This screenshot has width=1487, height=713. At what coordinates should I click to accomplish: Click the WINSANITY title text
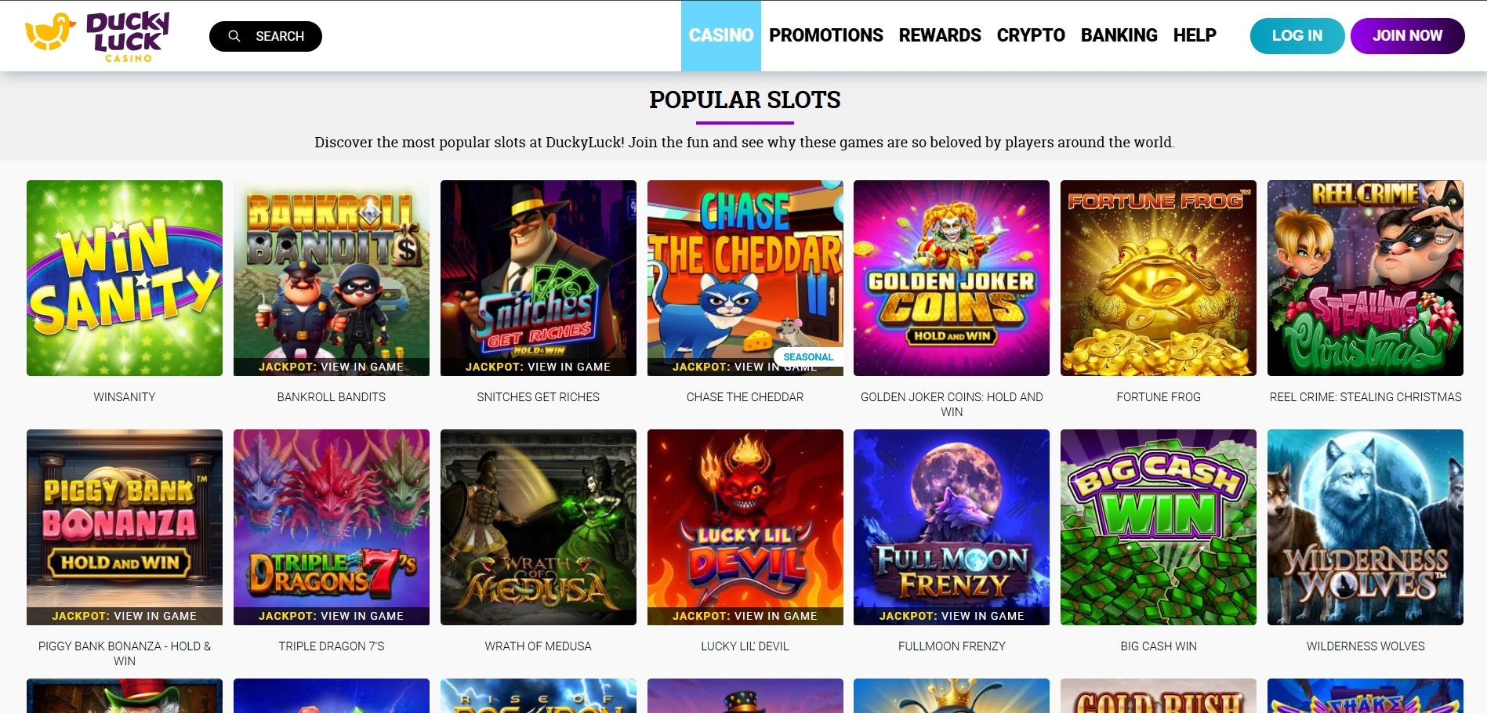[x=125, y=397]
